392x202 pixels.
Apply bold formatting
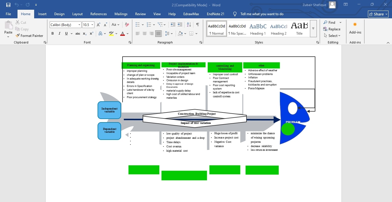click(x=53, y=33)
